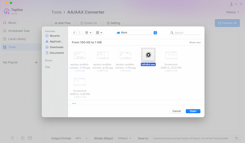Screen dimensions: 245x143
Task: Add a new playlist with plus icon
Action: click(x=36, y=62)
